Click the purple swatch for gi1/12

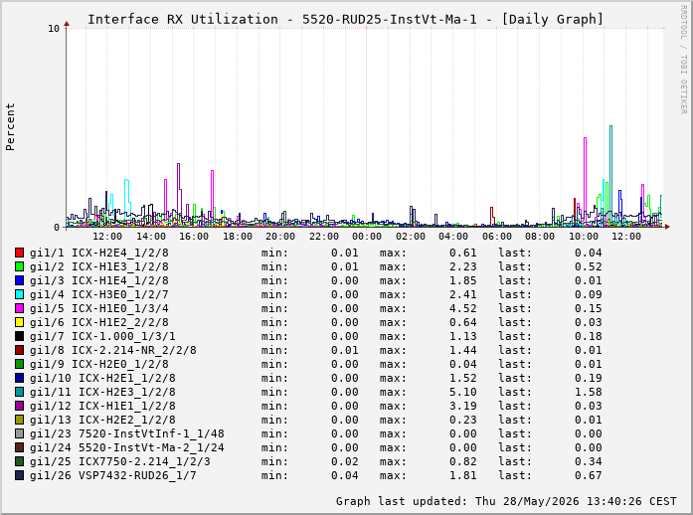coord(19,406)
